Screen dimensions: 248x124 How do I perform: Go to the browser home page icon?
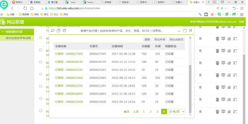[32, 8]
